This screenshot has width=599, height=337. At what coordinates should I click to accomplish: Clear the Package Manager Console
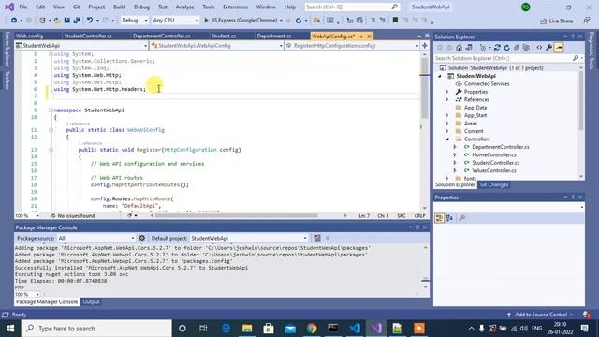click(x=317, y=238)
